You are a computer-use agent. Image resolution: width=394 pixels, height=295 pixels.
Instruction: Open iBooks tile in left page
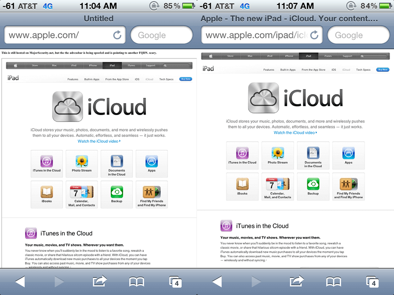tap(47, 195)
